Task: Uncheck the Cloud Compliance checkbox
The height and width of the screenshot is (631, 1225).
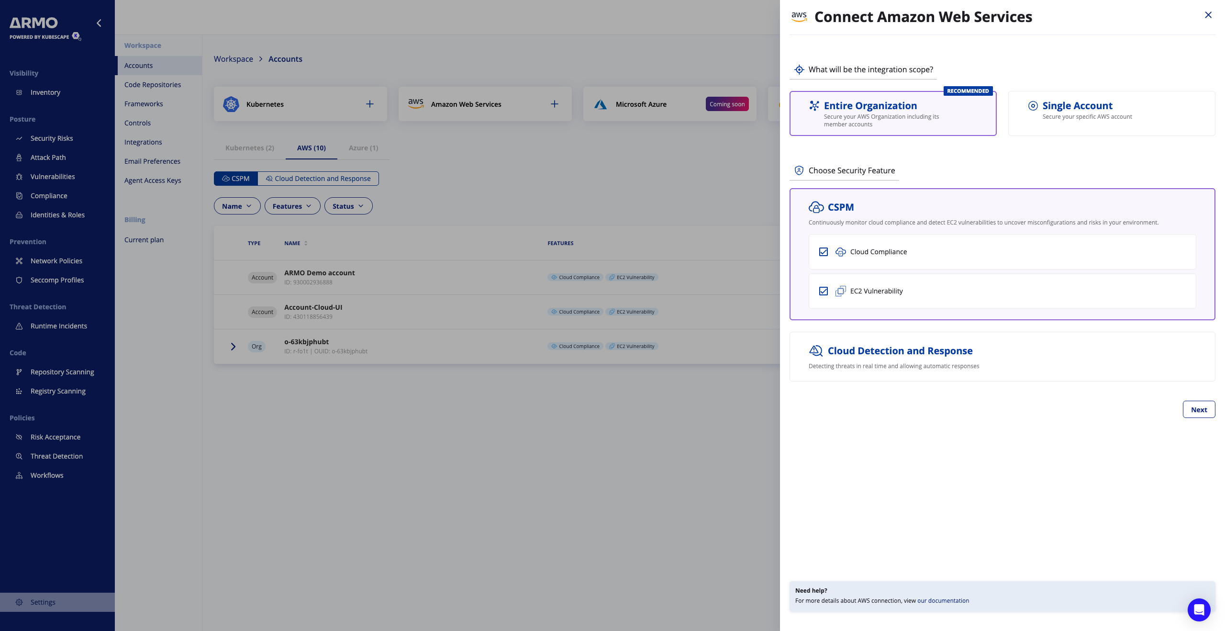Action: (x=823, y=252)
